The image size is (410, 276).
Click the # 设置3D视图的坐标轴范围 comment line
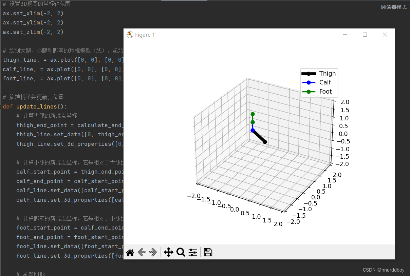[37, 4]
